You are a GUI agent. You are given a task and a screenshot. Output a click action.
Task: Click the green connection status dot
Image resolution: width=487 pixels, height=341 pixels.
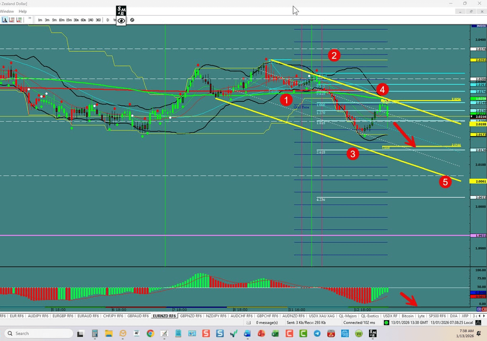coord(386,322)
